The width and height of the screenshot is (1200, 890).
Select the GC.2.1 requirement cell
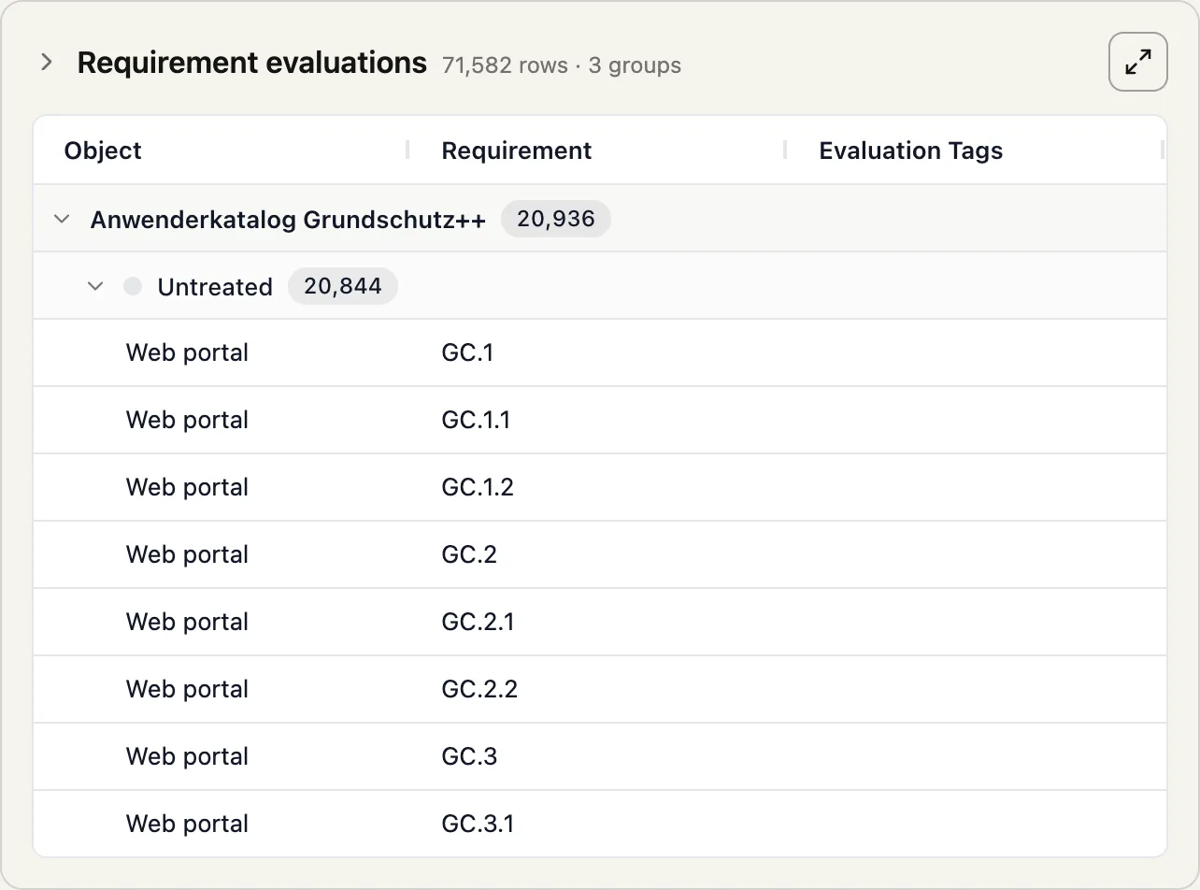tap(478, 622)
